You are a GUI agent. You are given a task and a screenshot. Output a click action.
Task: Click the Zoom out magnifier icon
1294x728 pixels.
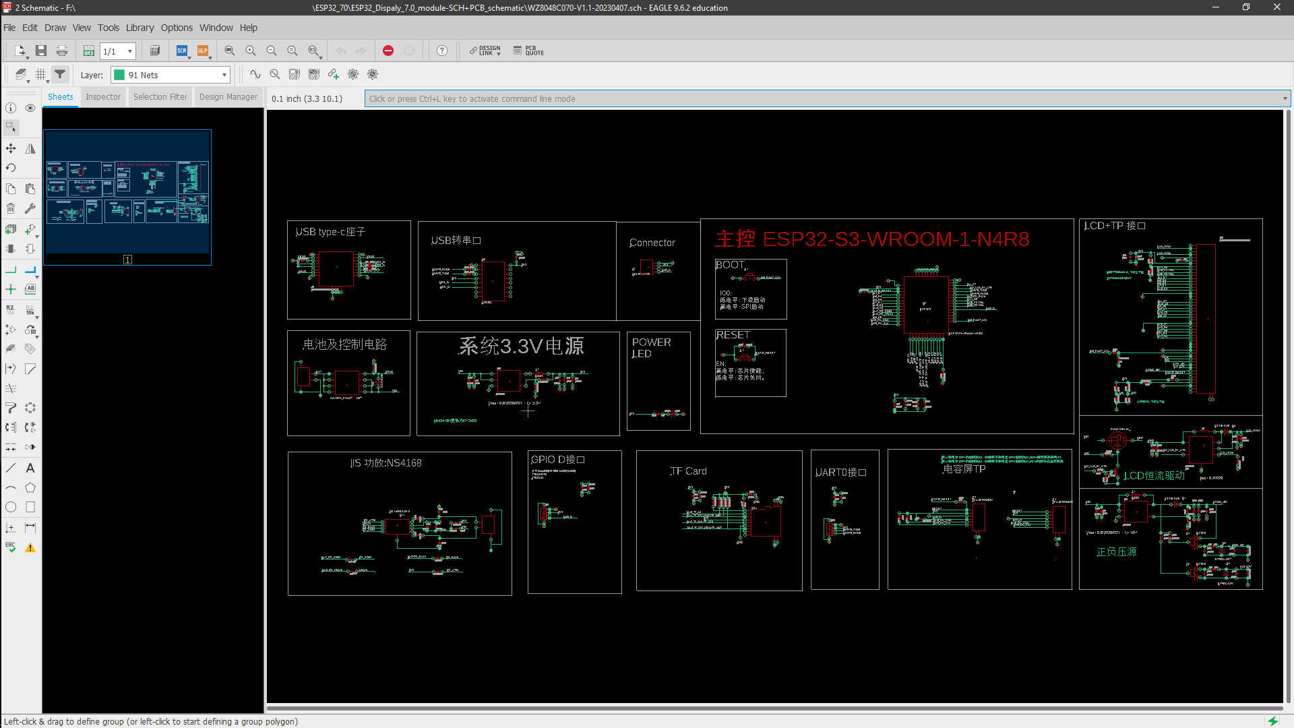(x=272, y=51)
